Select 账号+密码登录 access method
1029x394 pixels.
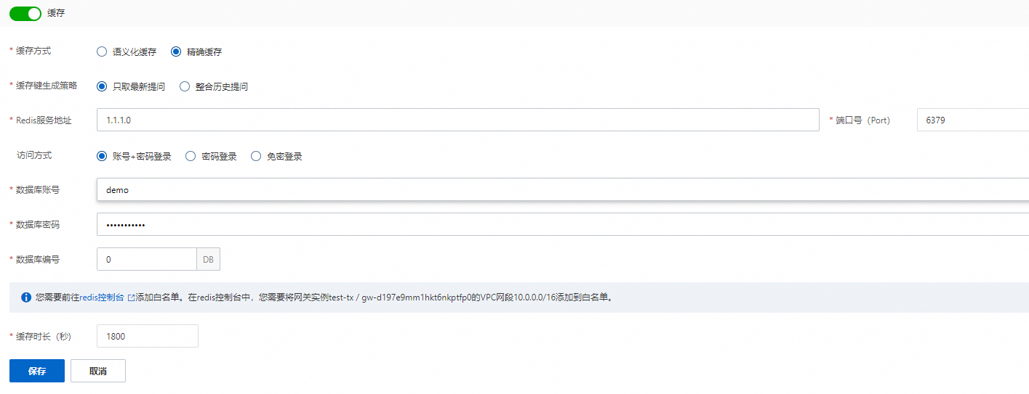(102, 156)
